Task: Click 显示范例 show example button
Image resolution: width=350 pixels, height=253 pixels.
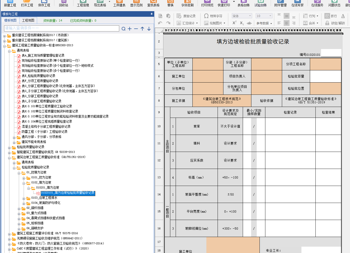Action: coord(136,4)
